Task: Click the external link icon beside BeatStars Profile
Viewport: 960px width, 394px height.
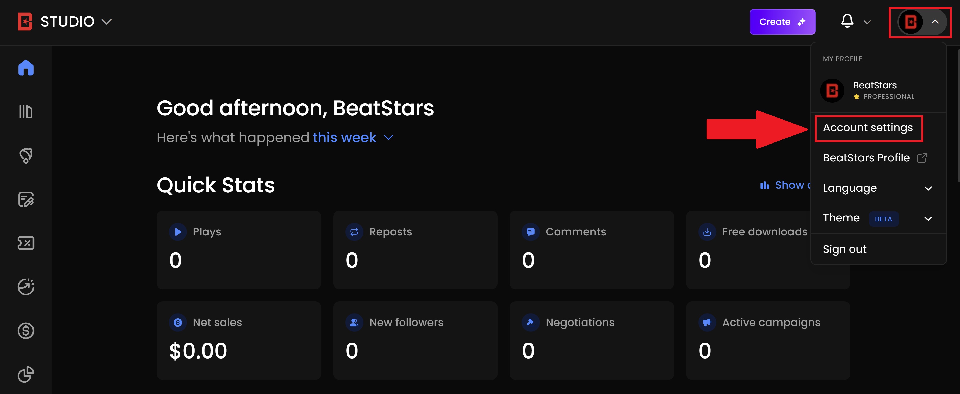Action: [x=922, y=158]
